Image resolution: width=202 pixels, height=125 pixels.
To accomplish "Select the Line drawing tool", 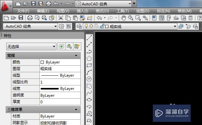I will coord(89,38).
